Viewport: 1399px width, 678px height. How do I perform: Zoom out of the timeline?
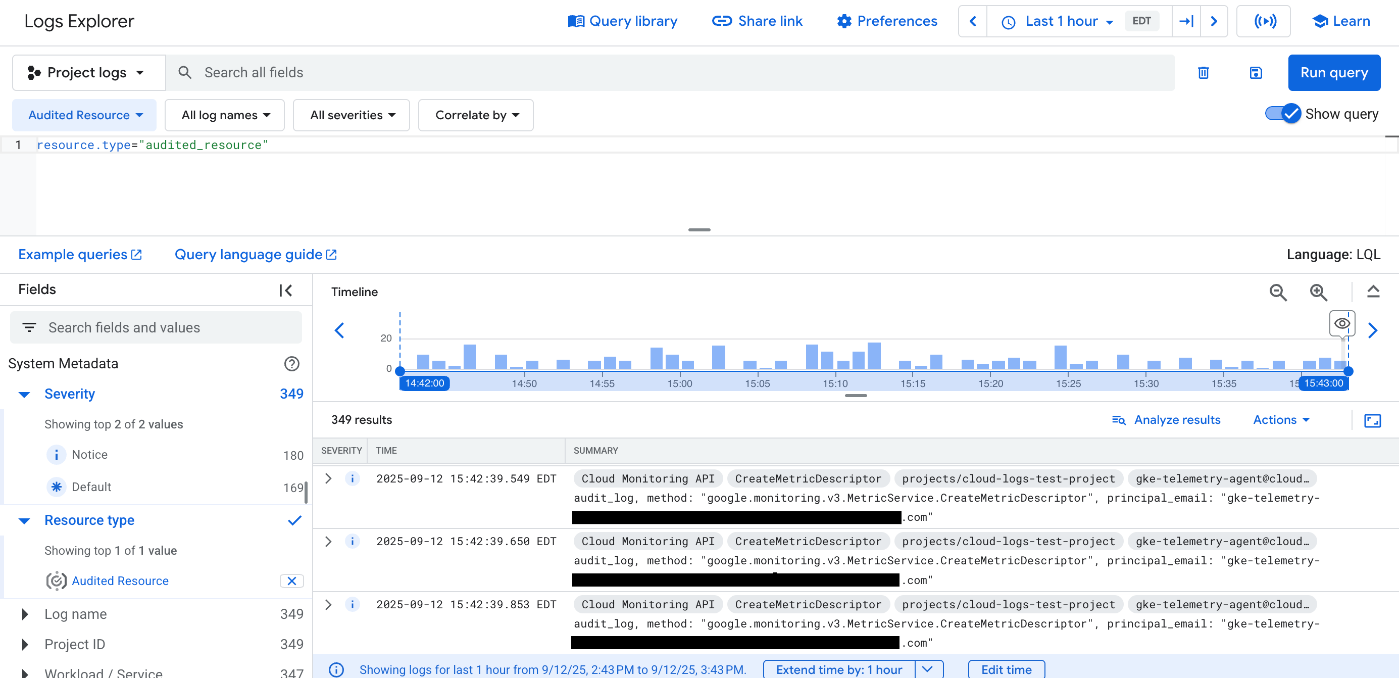click(1278, 293)
